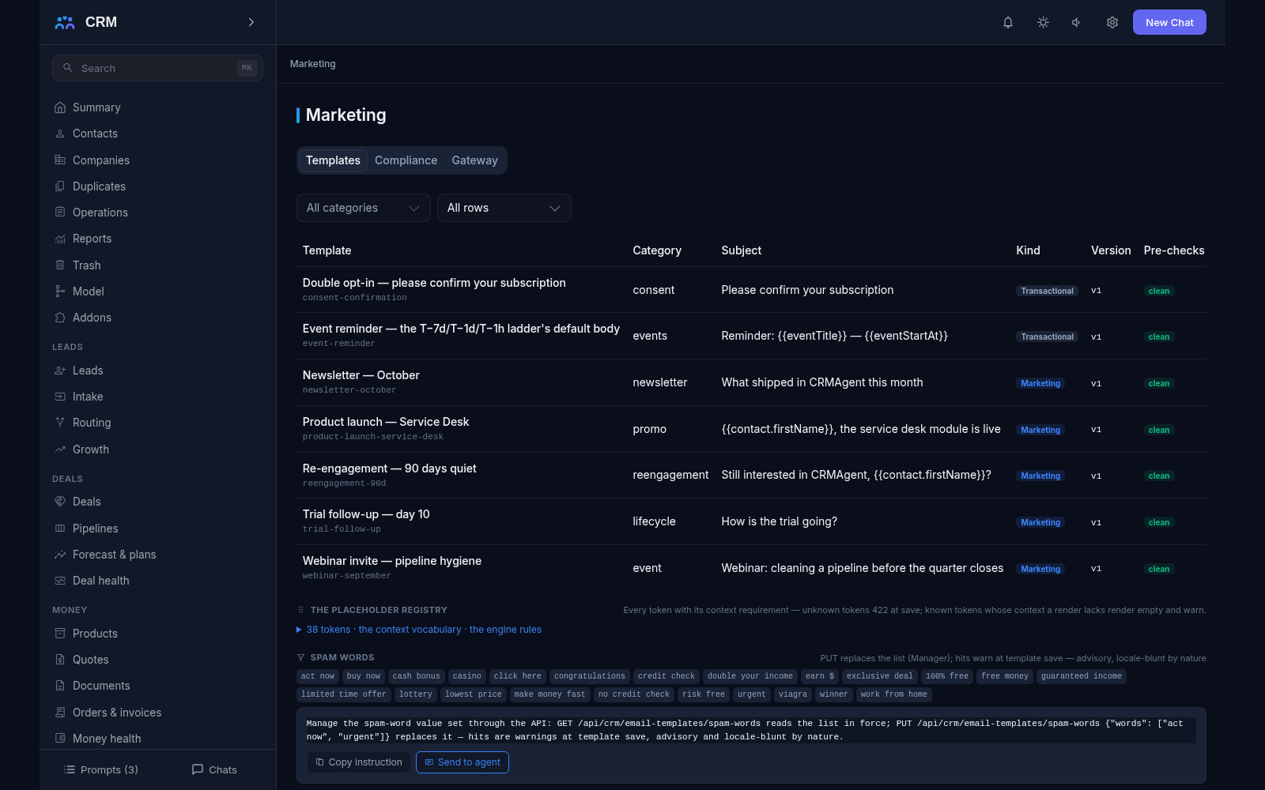Open the Newsletter — October template

[x=751, y=382]
